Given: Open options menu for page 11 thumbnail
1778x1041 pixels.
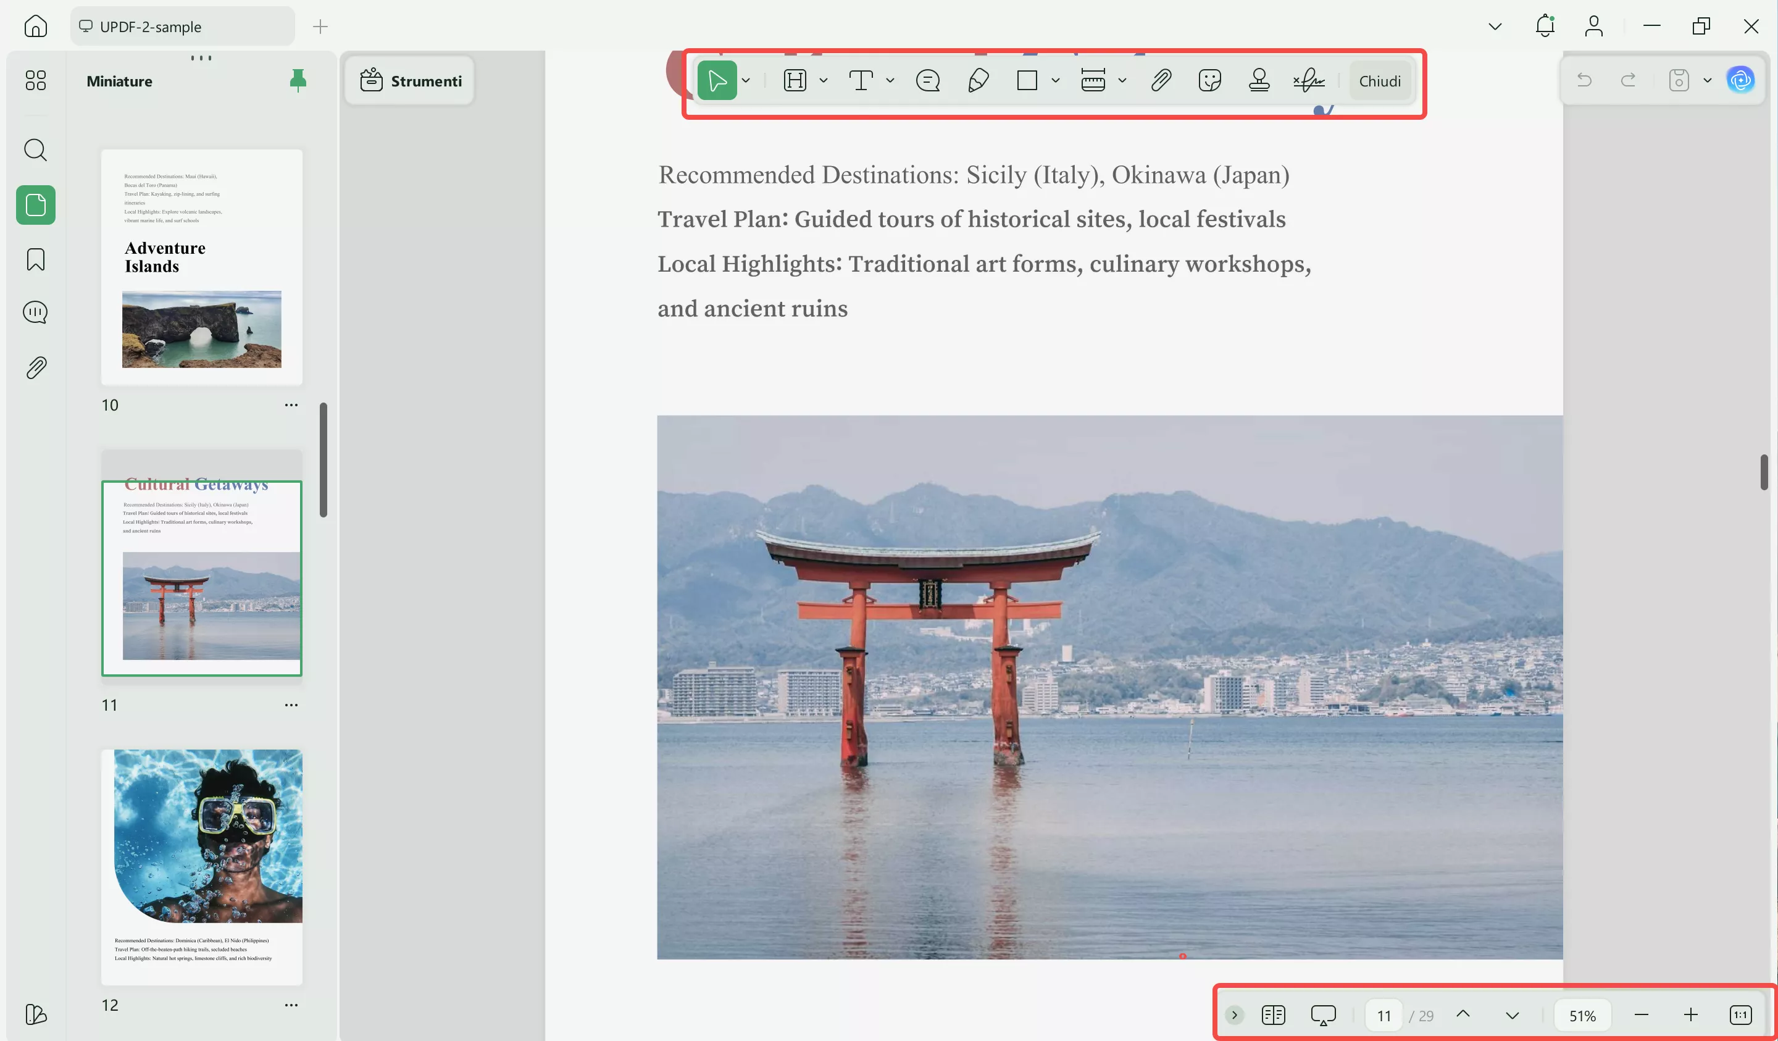Looking at the screenshot, I should (x=291, y=704).
